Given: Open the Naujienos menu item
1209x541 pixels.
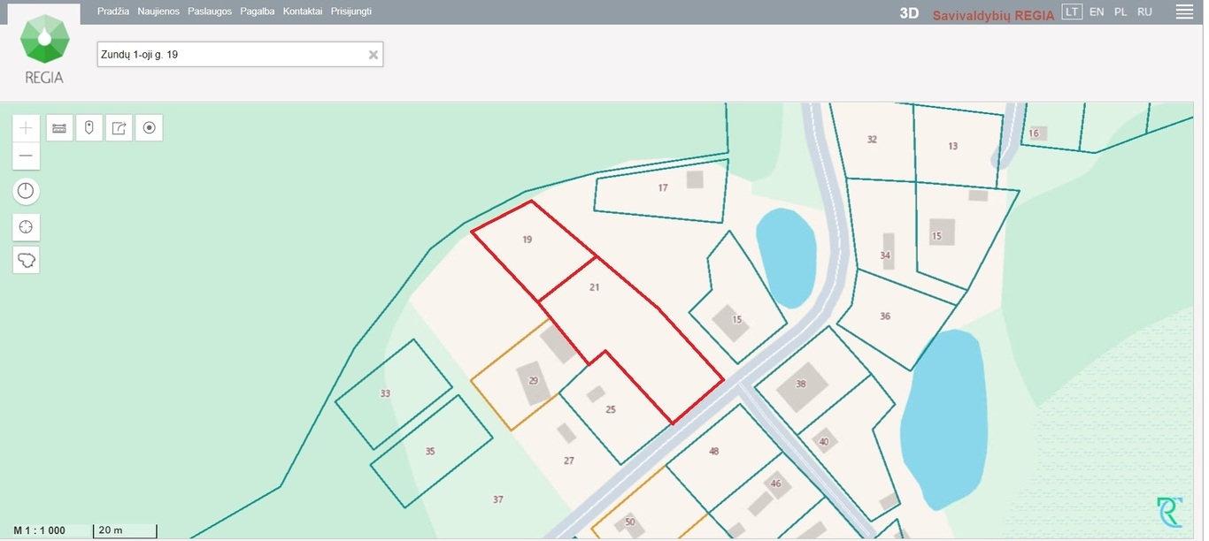Looking at the screenshot, I should (158, 11).
